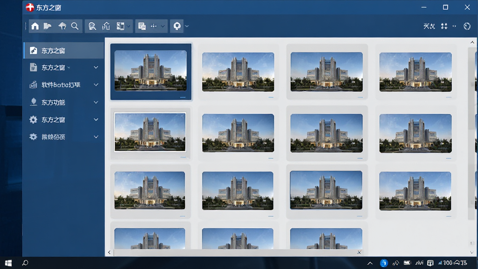Expand the 东方功能 sidebar section

[x=96, y=102]
